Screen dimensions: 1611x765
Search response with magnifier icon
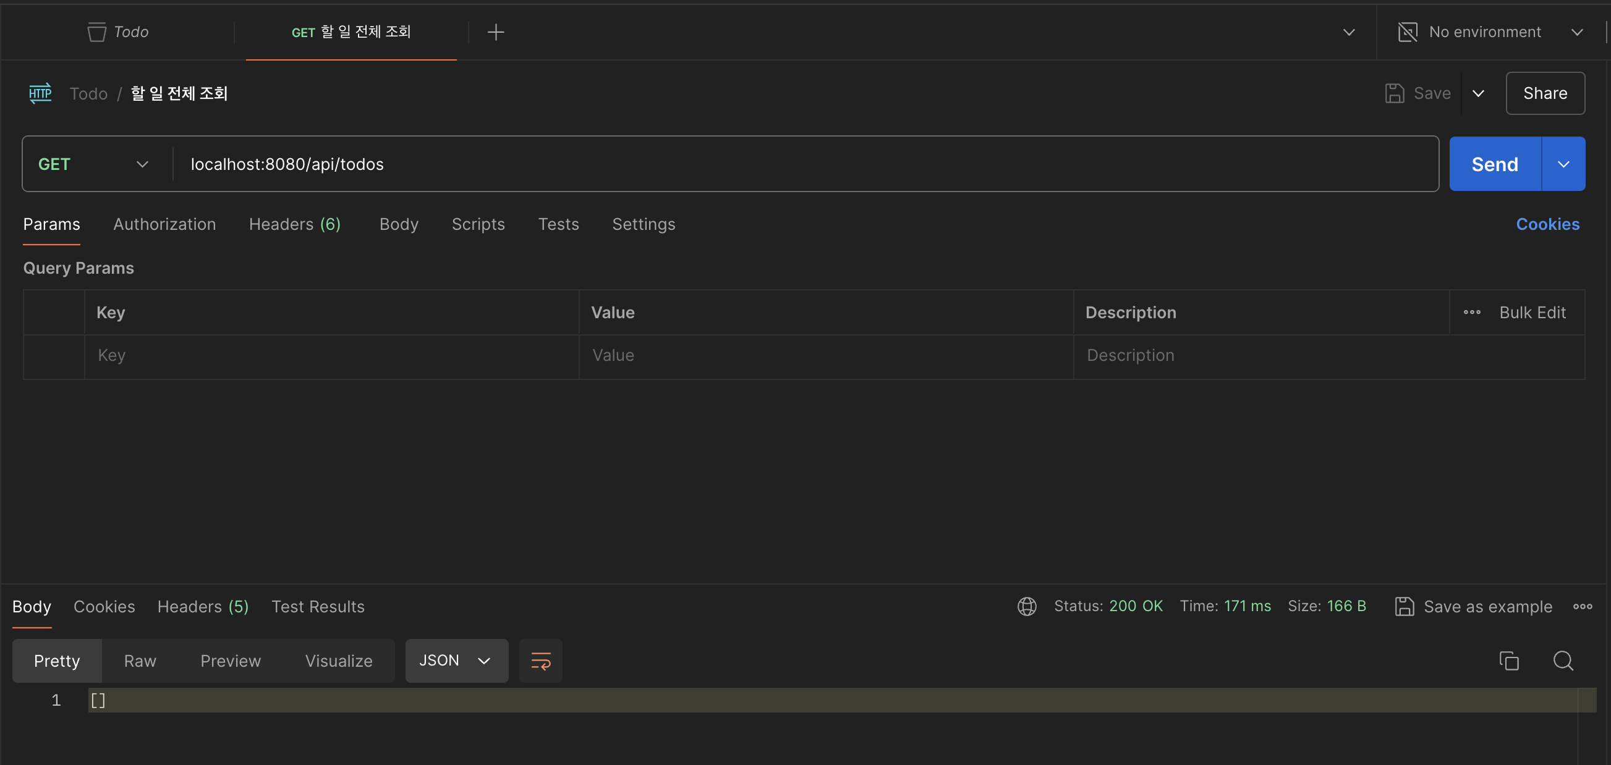[1563, 661]
